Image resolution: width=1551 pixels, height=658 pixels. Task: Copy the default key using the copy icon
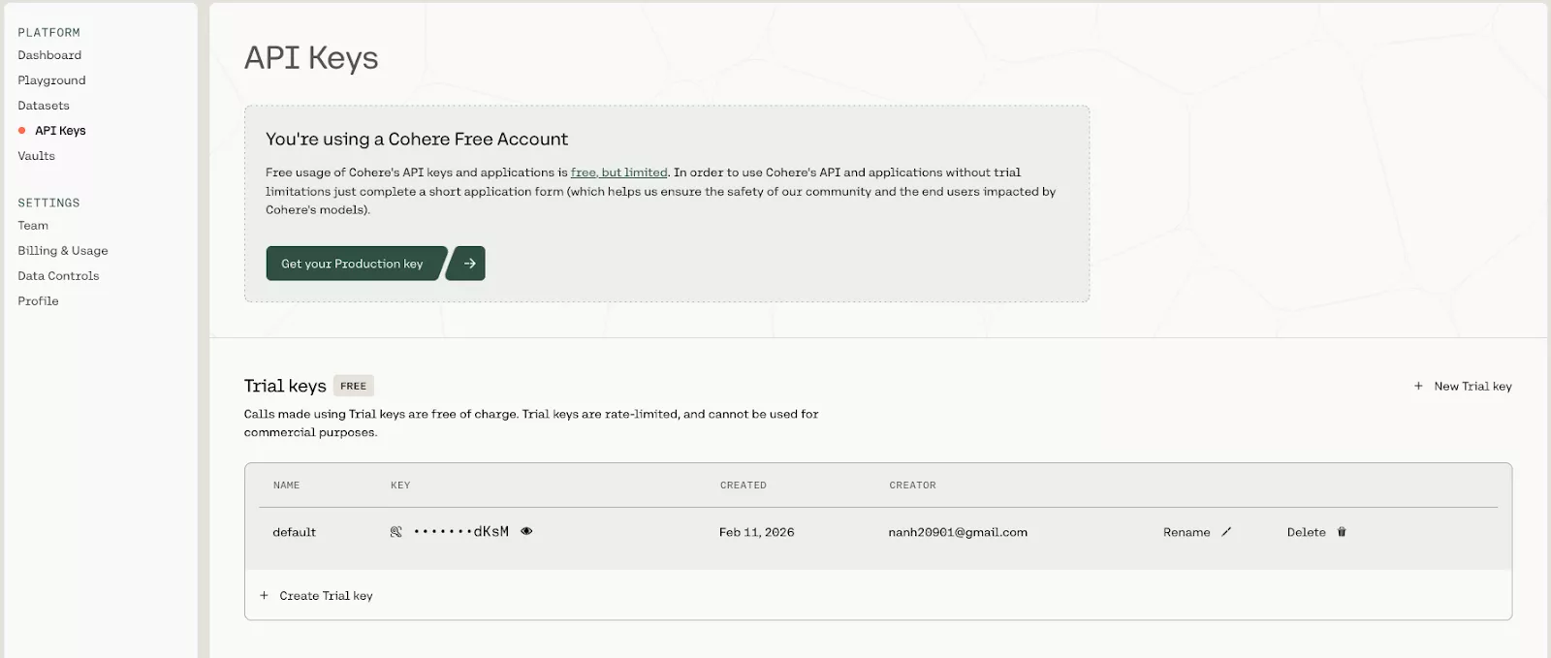(396, 532)
